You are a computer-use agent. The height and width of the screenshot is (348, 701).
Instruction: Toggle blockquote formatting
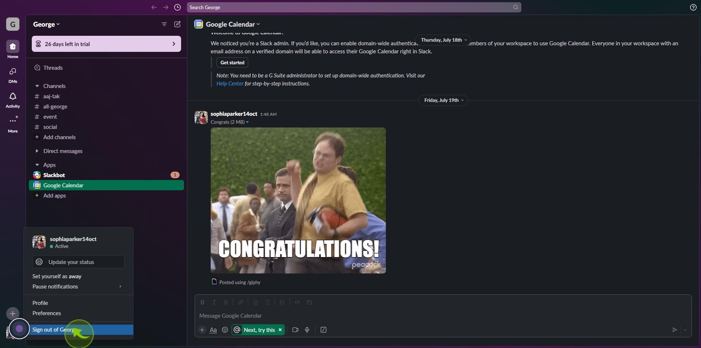282,302
